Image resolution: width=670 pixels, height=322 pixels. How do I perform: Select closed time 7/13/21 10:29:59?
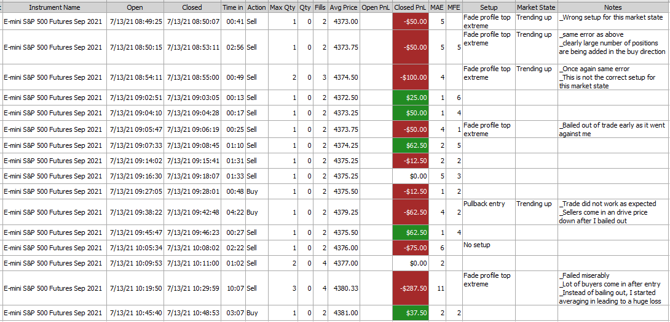coord(193,288)
